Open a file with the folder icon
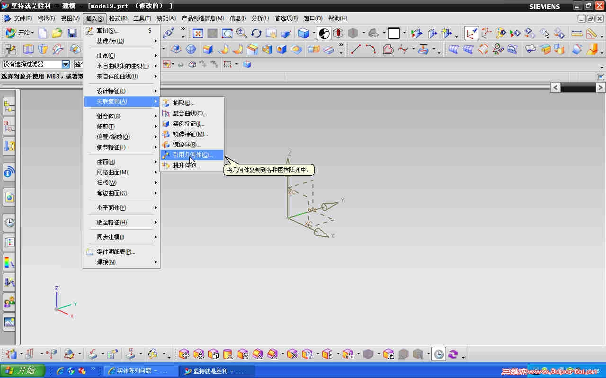 [x=57, y=33]
